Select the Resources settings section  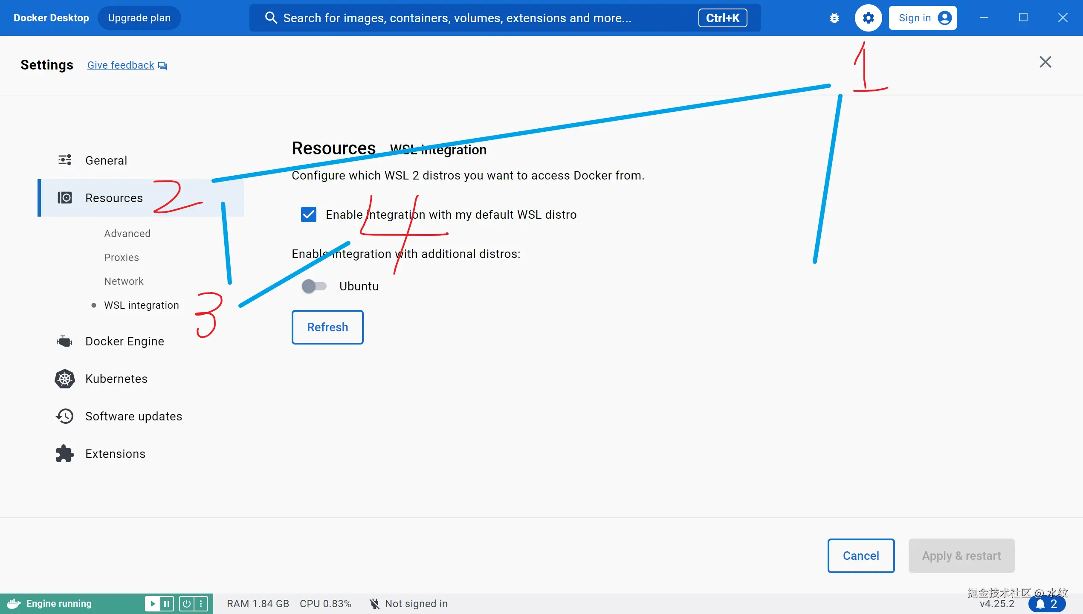141,198
